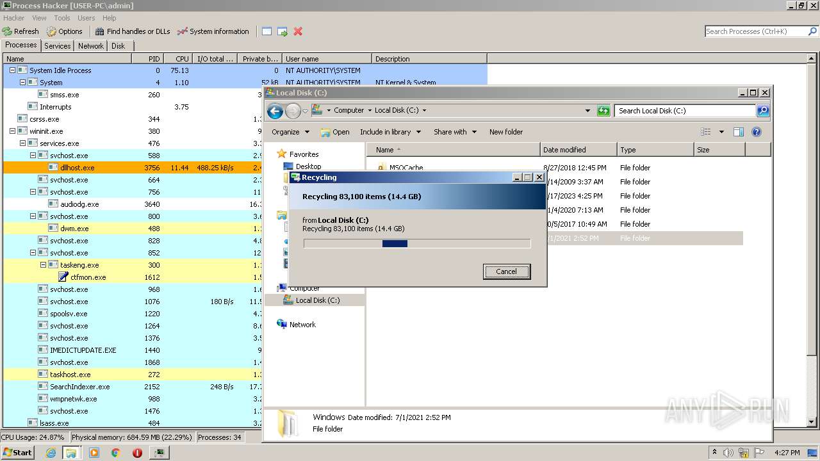Sort Explorer files by Date modified column
This screenshot has height=461, width=820.
(x=578, y=150)
